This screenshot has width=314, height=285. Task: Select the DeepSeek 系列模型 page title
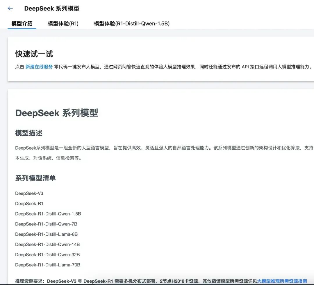click(52, 9)
